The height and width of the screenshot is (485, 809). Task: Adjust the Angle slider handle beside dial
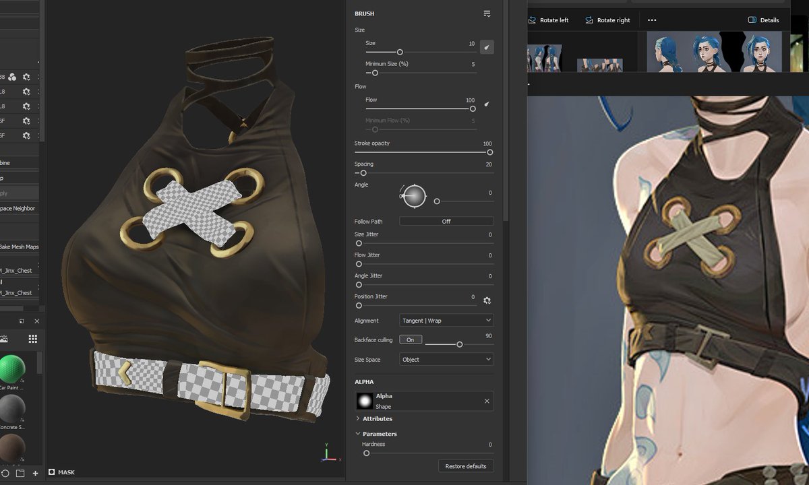437,201
